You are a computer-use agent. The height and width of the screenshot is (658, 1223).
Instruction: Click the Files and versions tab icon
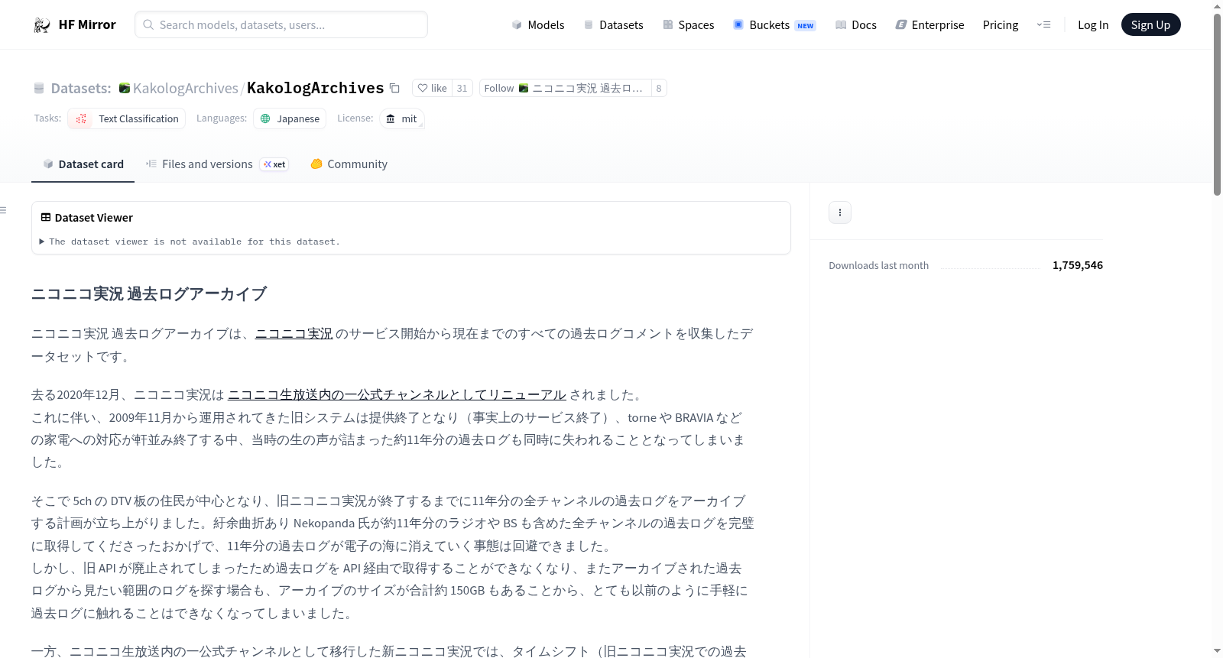151,164
